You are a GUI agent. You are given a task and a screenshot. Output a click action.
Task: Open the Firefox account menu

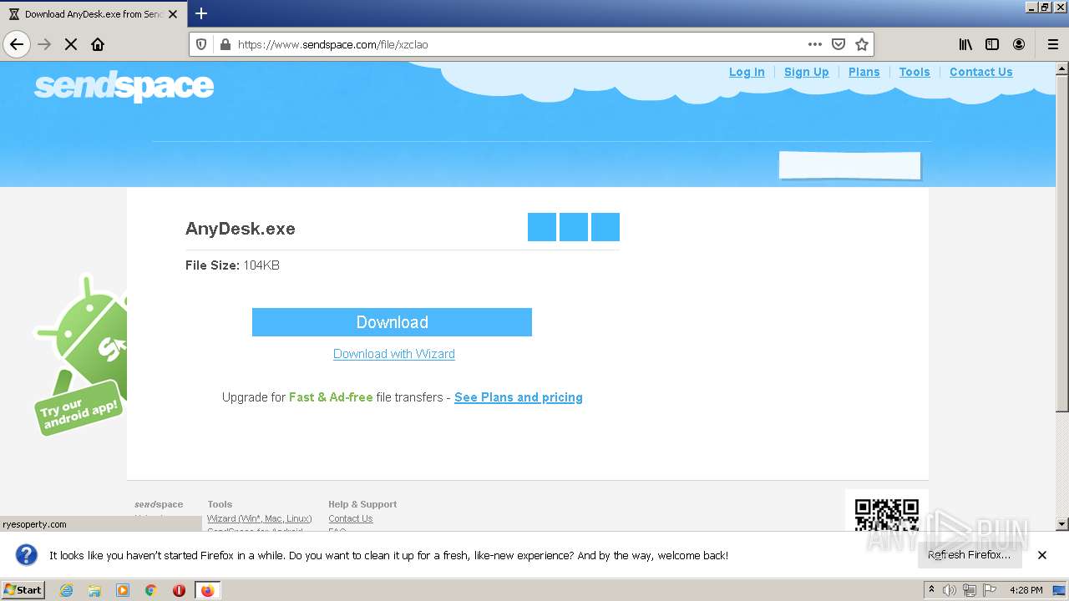[1019, 44]
